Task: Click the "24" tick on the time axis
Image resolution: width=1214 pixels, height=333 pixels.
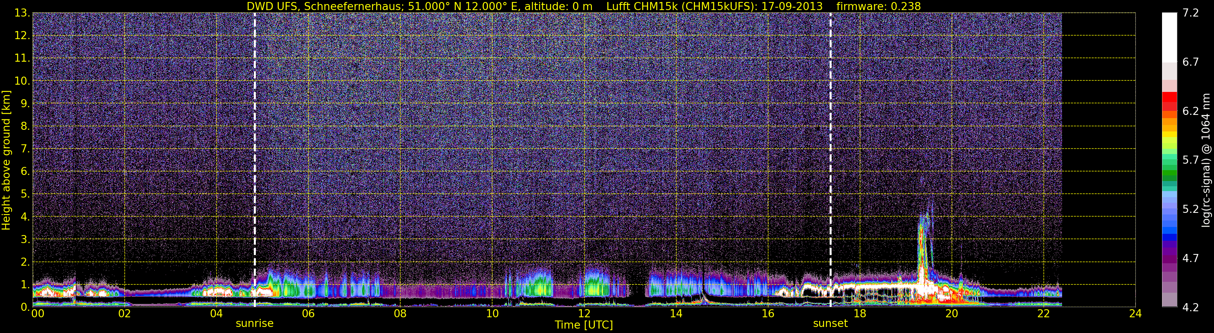Action: (x=1135, y=314)
